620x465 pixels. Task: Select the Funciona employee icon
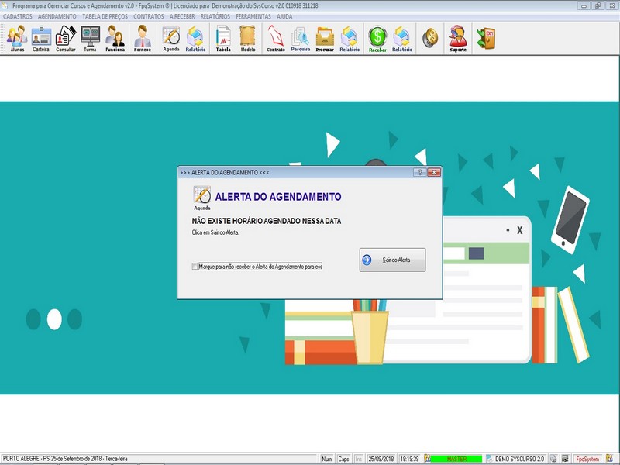pyautogui.click(x=115, y=37)
